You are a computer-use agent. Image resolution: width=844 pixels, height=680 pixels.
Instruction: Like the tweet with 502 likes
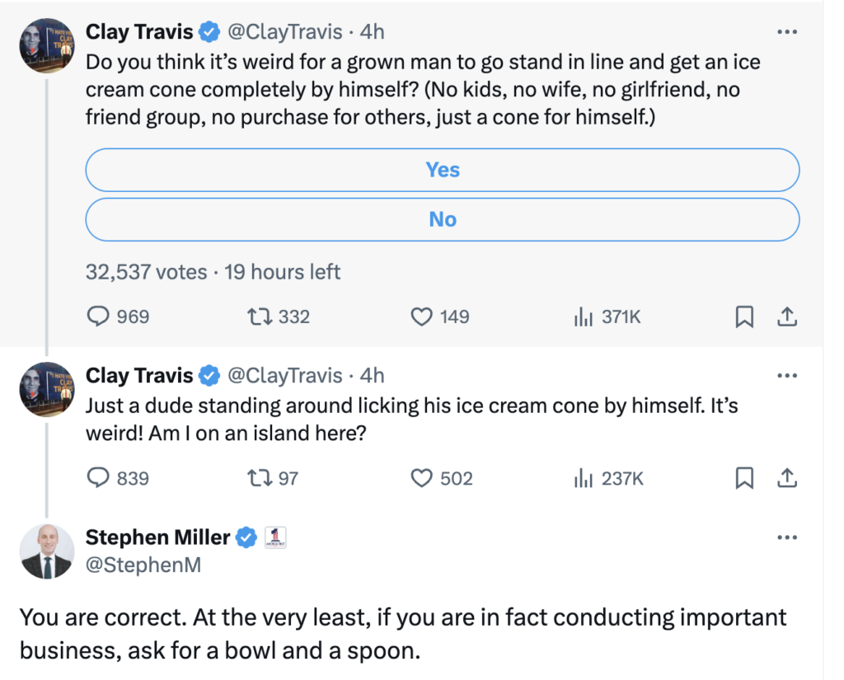pos(422,478)
